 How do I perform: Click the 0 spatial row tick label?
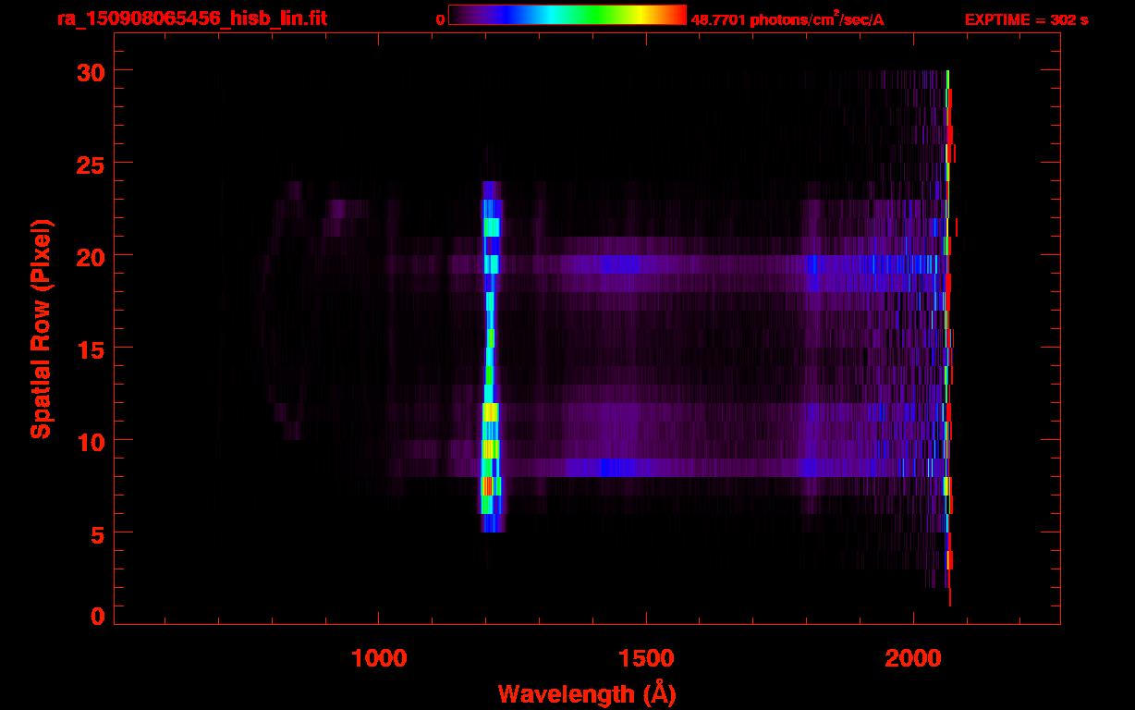pos(98,617)
